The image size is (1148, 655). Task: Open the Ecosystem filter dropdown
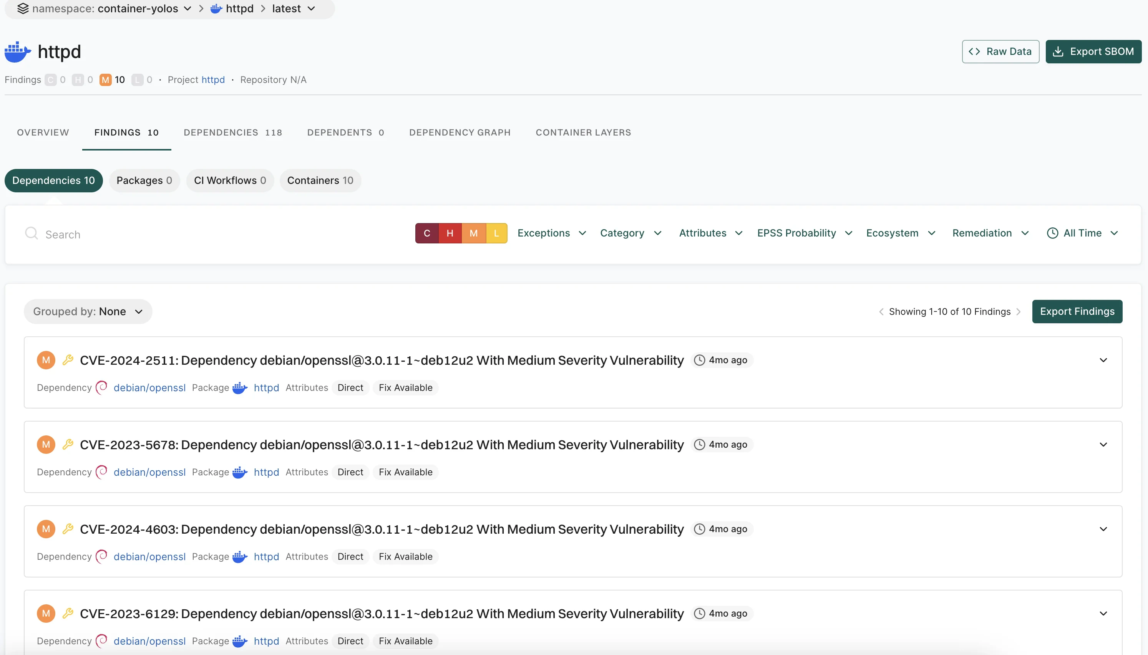[x=899, y=233]
